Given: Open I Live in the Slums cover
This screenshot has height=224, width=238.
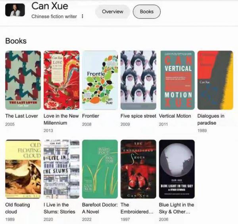Looking at the screenshot, I should [61, 169].
